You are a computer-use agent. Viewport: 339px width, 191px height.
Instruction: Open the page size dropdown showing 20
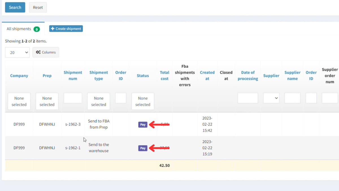(17, 52)
